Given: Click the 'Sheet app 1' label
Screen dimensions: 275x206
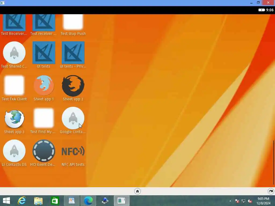Looking at the screenshot, I should pos(44,99).
